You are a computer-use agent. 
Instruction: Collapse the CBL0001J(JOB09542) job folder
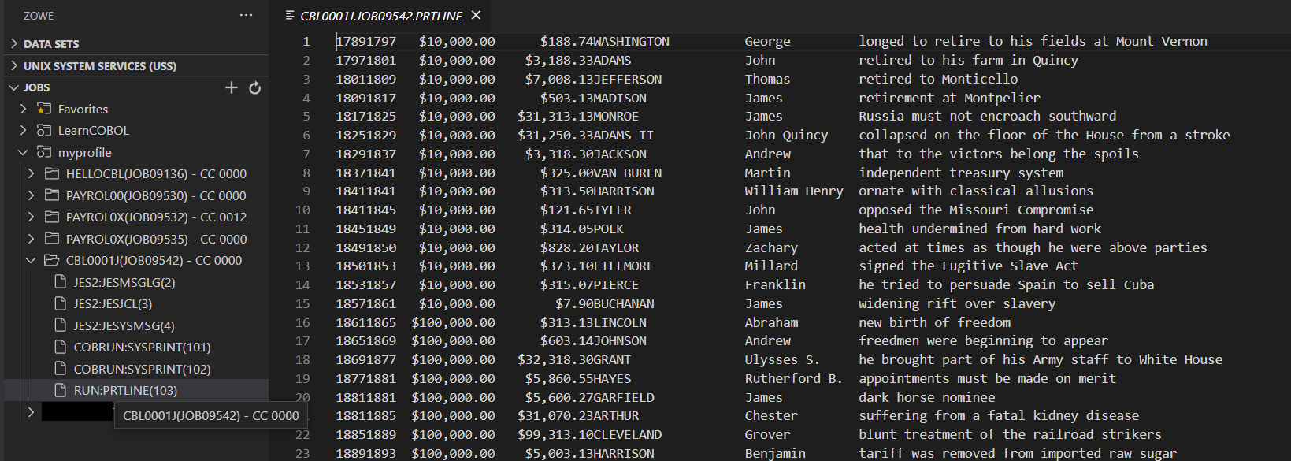point(31,261)
